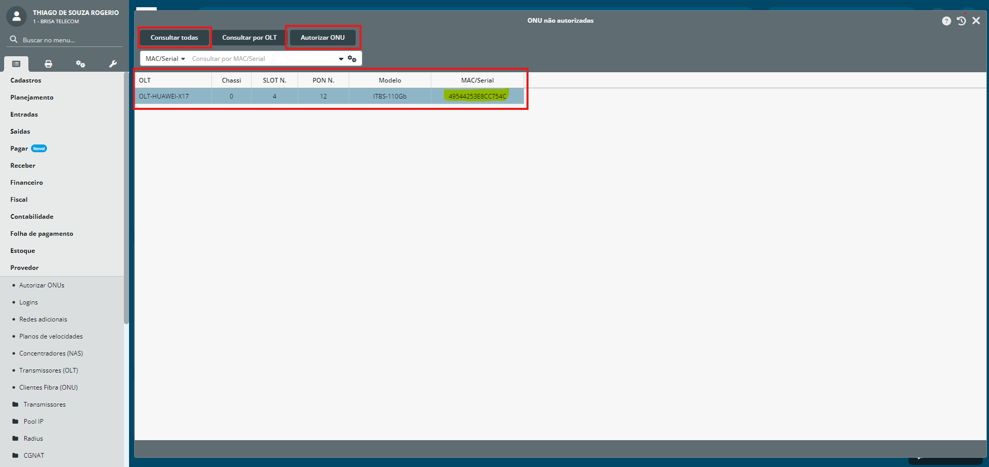Open the wrench tools tab in sidebar
The image size is (989, 467).
click(113, 64)
